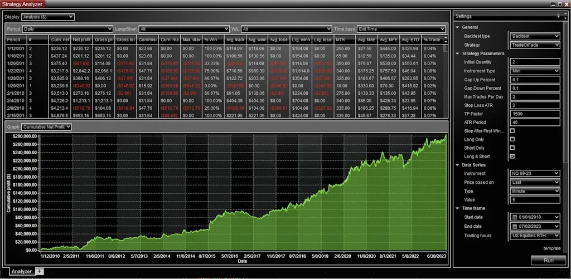
Task: Sort by the MTR column header
Action: 345,40
